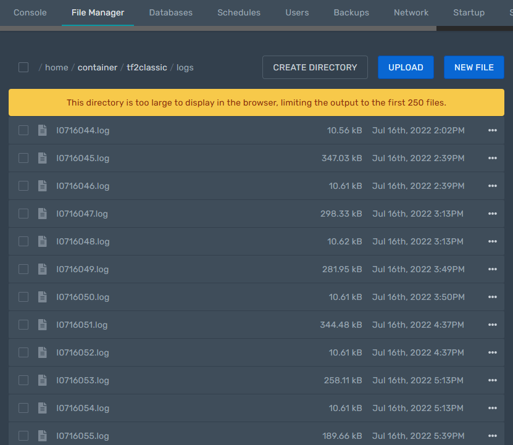Click the file icon of l0716052.log
This screenshot has width=513, height=445.
(42, 352)
